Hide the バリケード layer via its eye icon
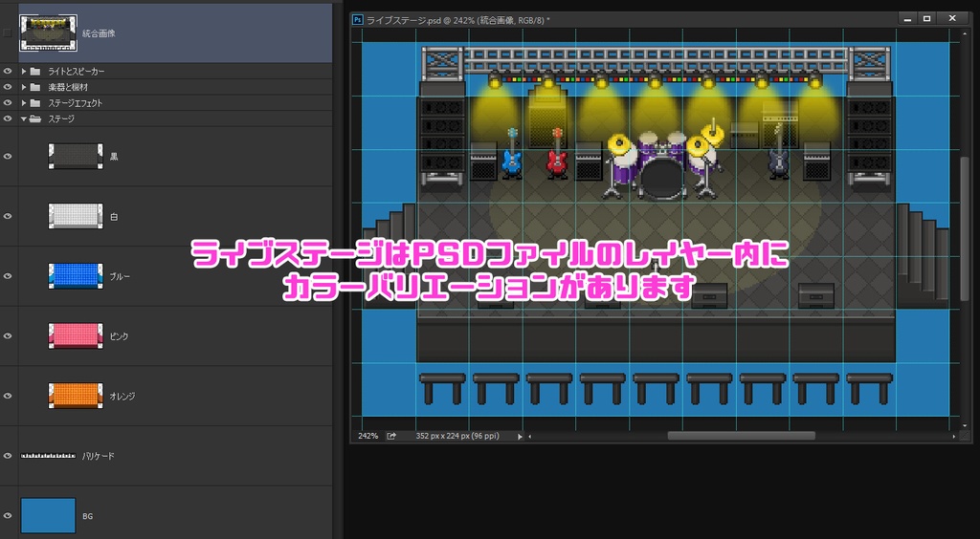The height and width of the screenshot is (539, 980). (x=8, y=456)
